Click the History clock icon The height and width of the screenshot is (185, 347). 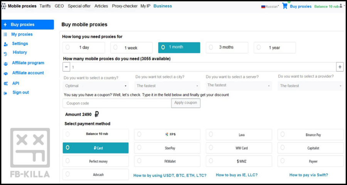[x=5, y=54]
